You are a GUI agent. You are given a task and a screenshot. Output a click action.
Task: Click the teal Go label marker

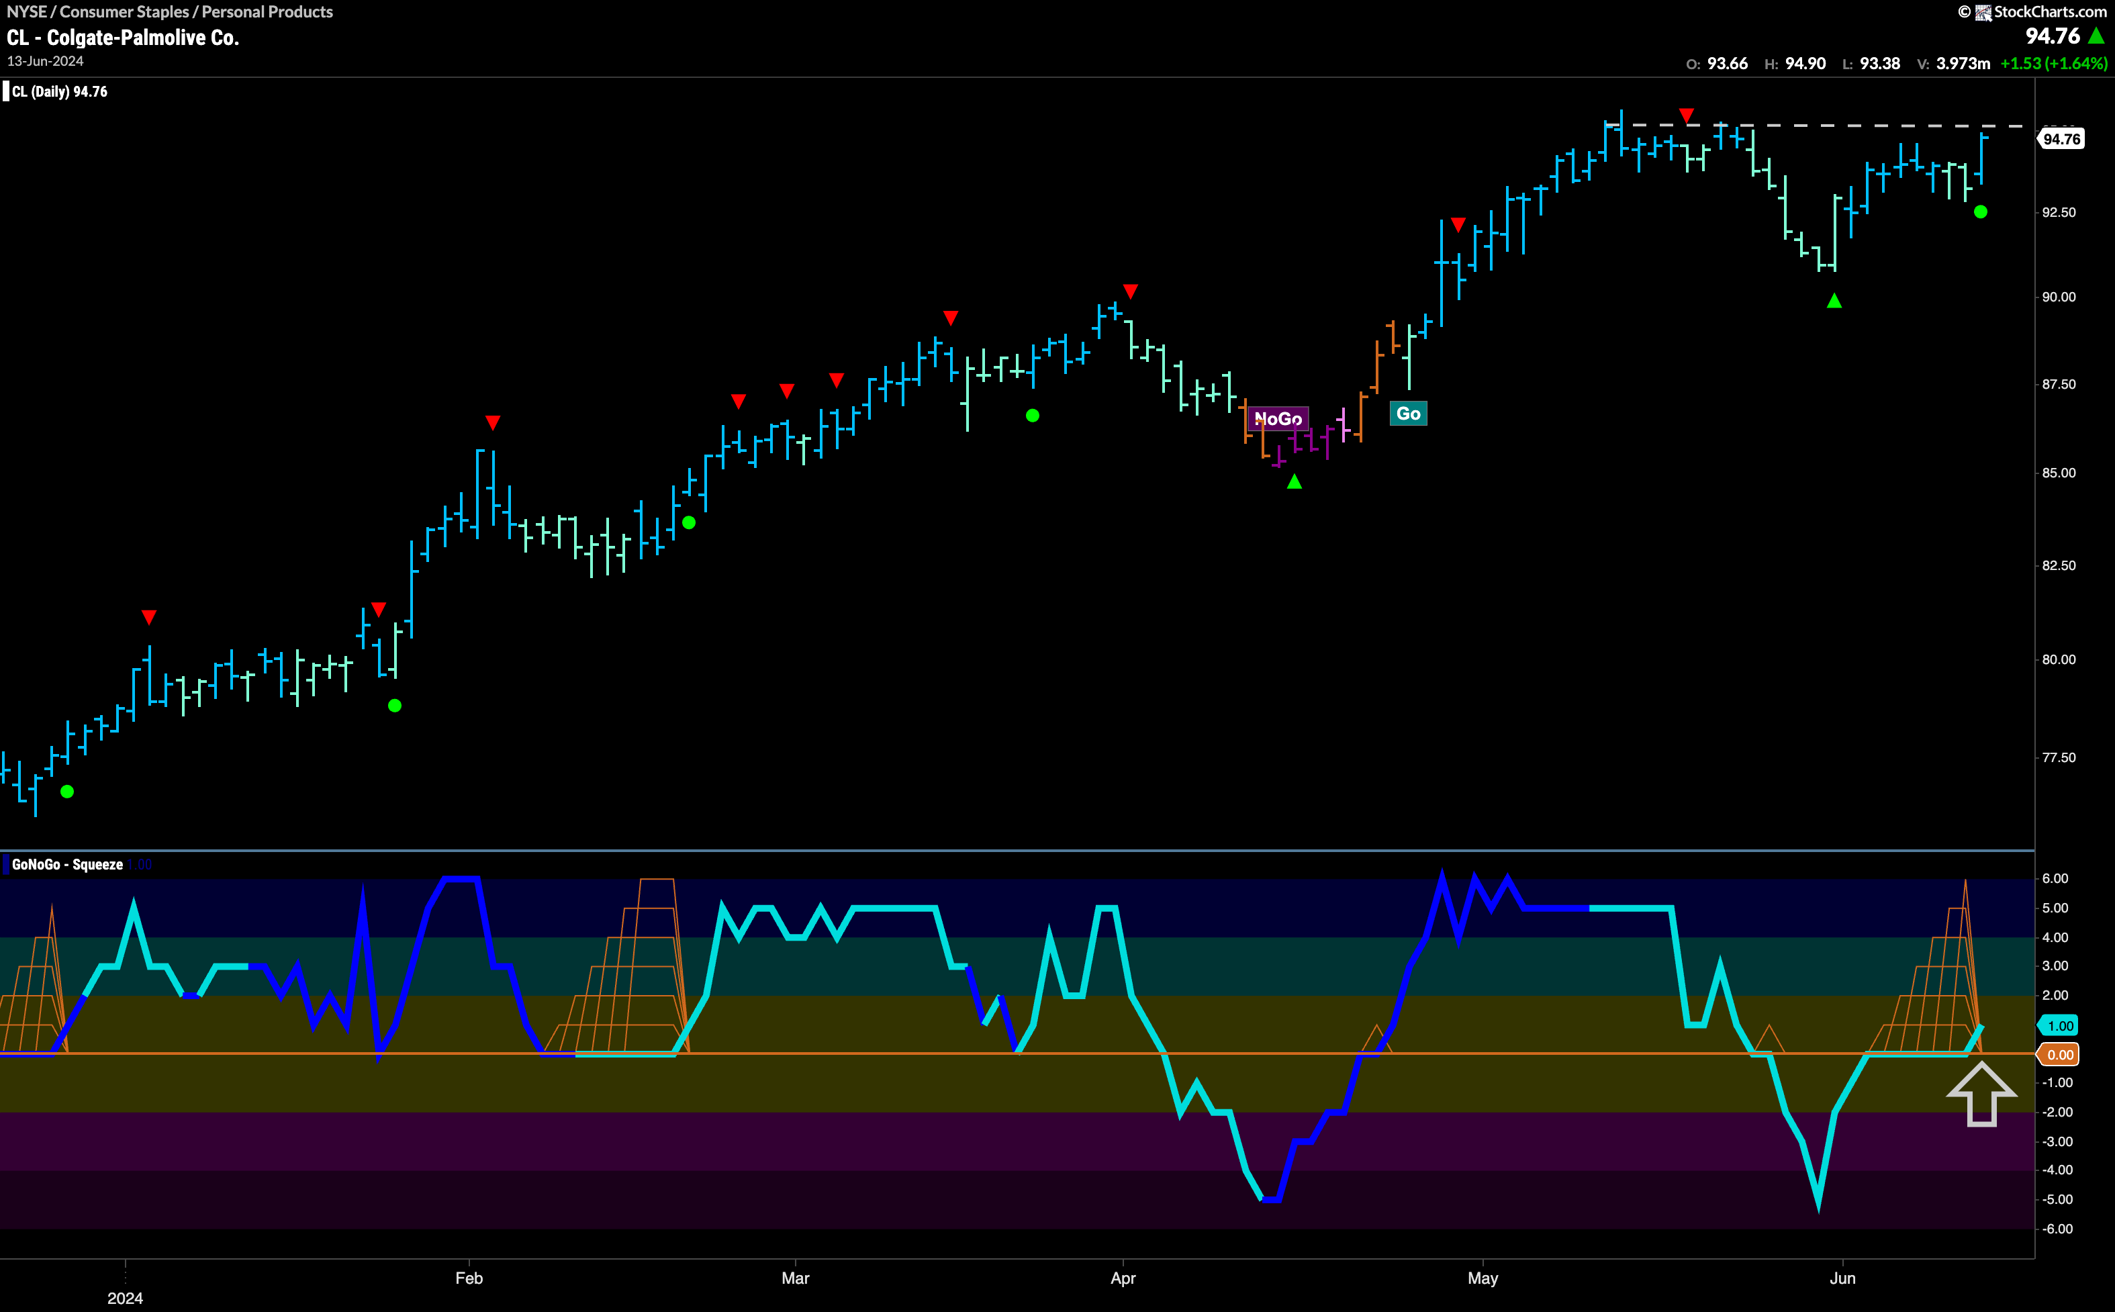pyautogui.click(x=1408, y=414)
